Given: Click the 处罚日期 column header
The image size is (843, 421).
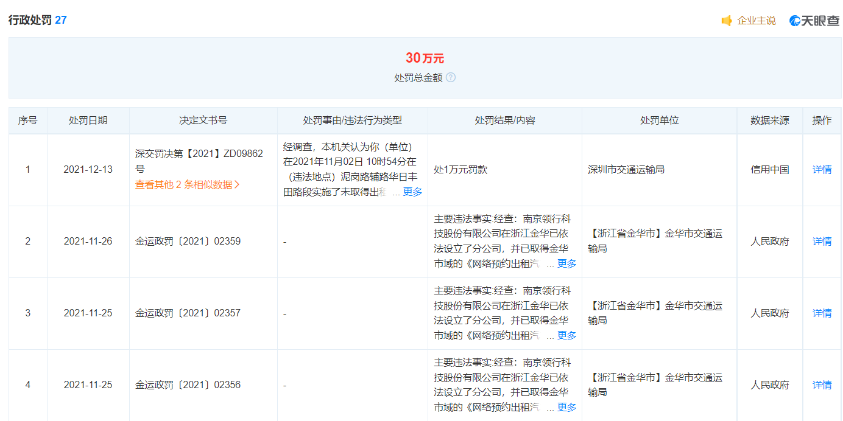Looking at the screenshot, I should [88, 120].
